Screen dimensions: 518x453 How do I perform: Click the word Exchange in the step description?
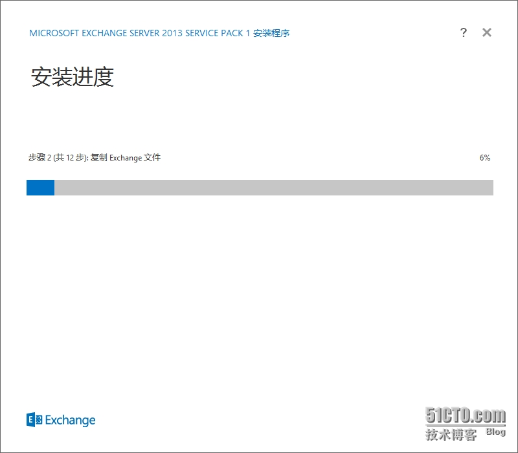coord(125,158)
